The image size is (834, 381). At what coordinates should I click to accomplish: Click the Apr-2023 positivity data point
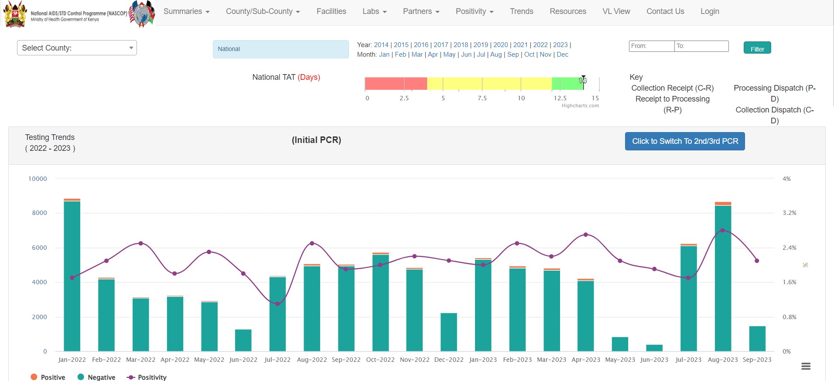(x=586, y=235)
